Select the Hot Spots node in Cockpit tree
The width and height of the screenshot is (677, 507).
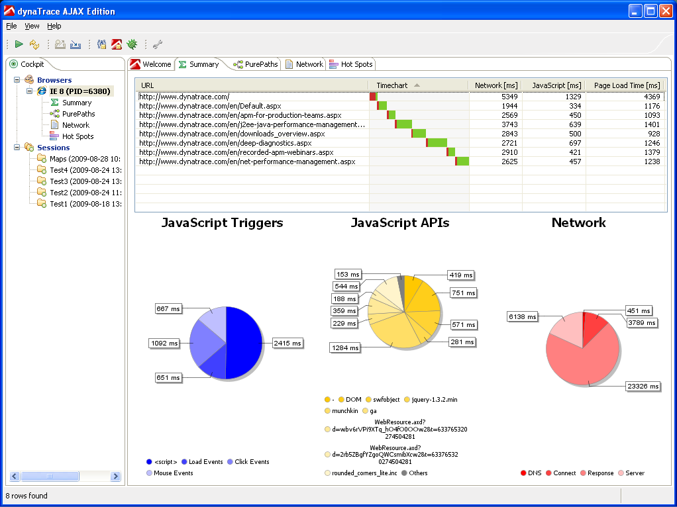tap(78, 136)
